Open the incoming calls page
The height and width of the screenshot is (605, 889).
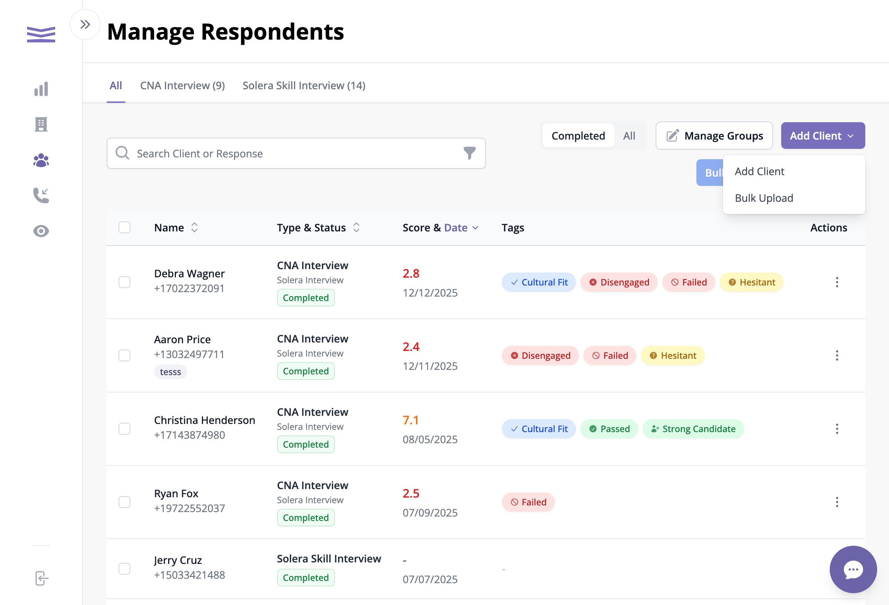[x=41, y=195]
